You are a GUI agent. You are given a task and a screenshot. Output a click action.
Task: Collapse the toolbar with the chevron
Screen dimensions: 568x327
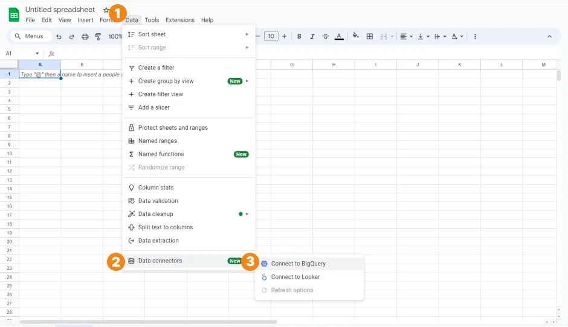pos(549,37)
